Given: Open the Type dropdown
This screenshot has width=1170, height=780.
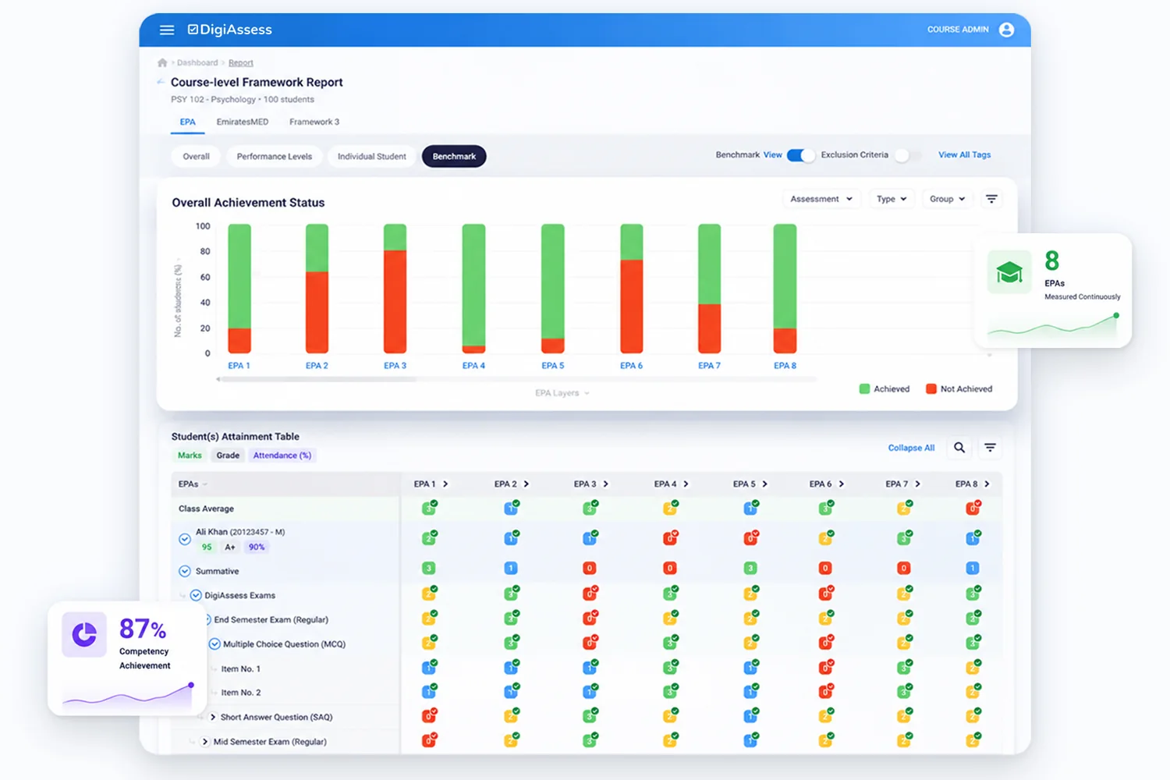Looking at the screenshot, I should [x=892, y=199].
